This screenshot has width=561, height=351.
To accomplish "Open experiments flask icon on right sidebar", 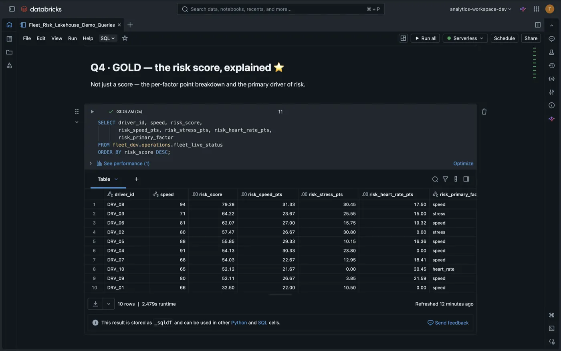I will (x=551, y=52).
